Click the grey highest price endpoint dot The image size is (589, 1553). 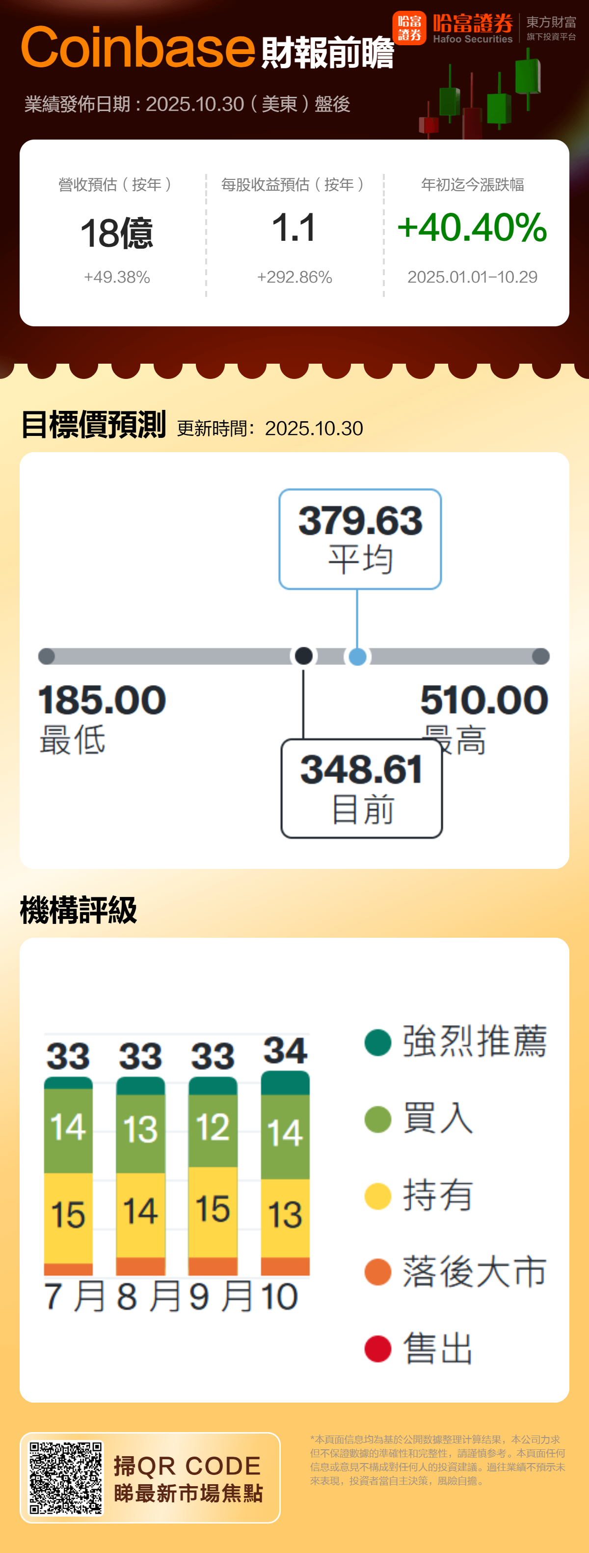[541, 657]
